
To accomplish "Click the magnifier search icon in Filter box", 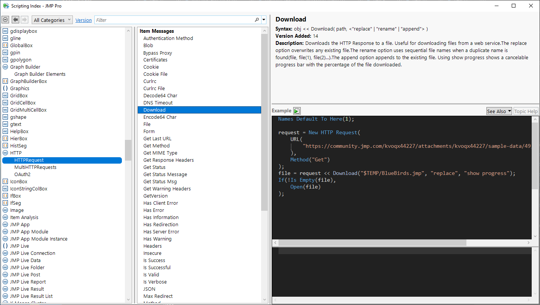I will coord(257,20).
